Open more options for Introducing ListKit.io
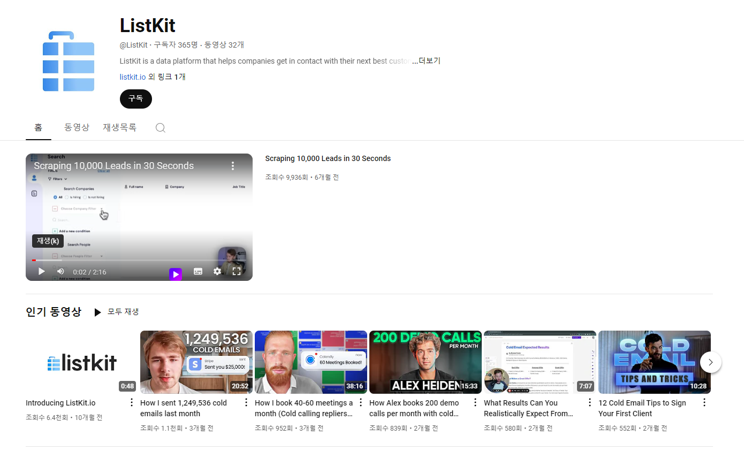The height and width of the screenshot is (451, 744). 132,402
